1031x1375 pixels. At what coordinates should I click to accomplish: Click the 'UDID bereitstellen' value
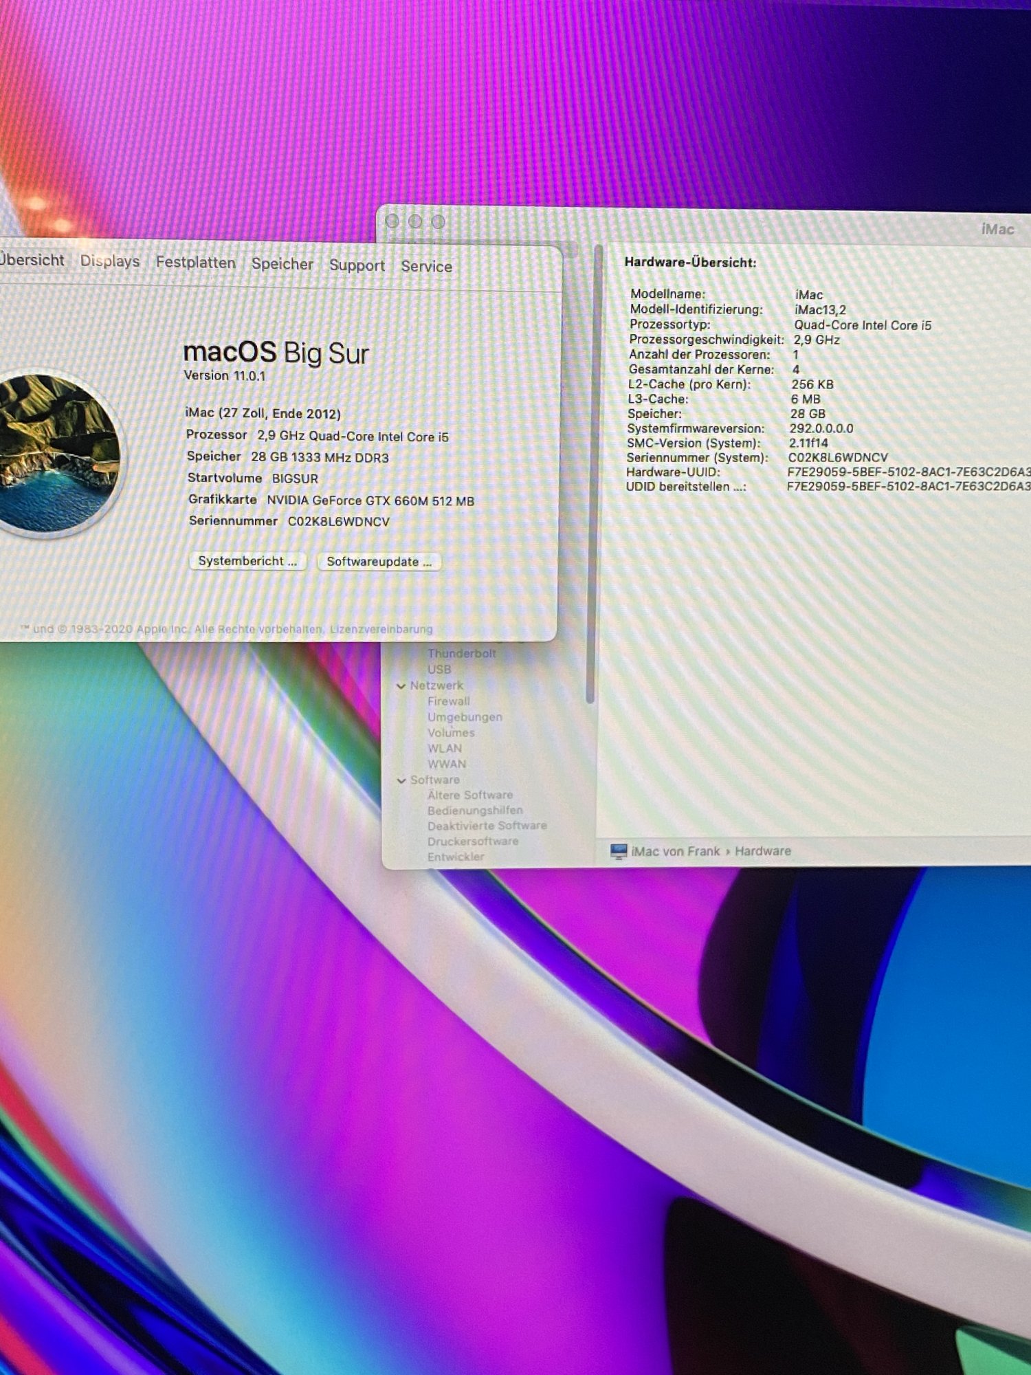(x=909, y=487)
